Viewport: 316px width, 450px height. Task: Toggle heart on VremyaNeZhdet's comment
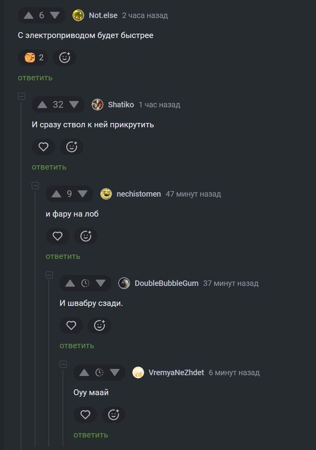[85, 415]
